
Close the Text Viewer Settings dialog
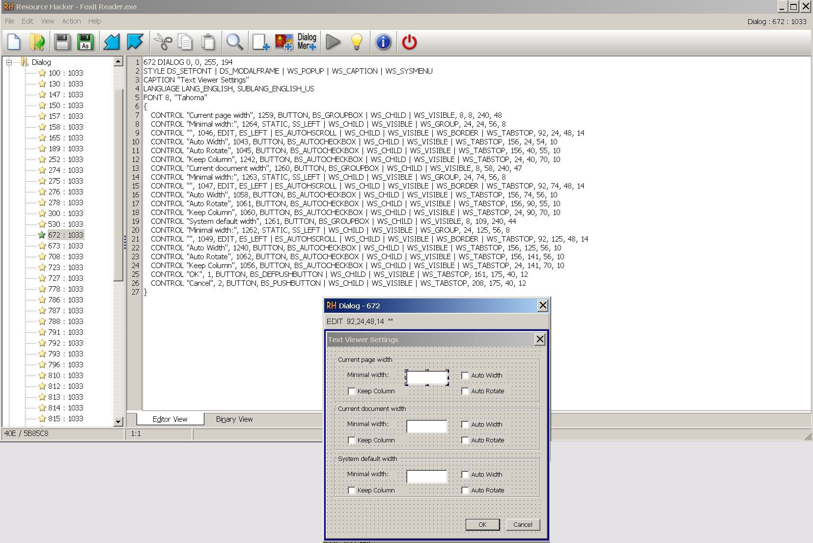(540, 339)
